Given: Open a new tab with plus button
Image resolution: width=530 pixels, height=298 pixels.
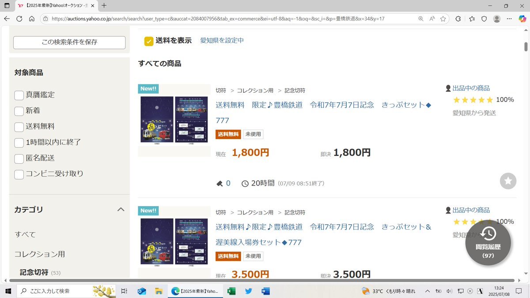Looking at the screenshot, I should 104,6.
